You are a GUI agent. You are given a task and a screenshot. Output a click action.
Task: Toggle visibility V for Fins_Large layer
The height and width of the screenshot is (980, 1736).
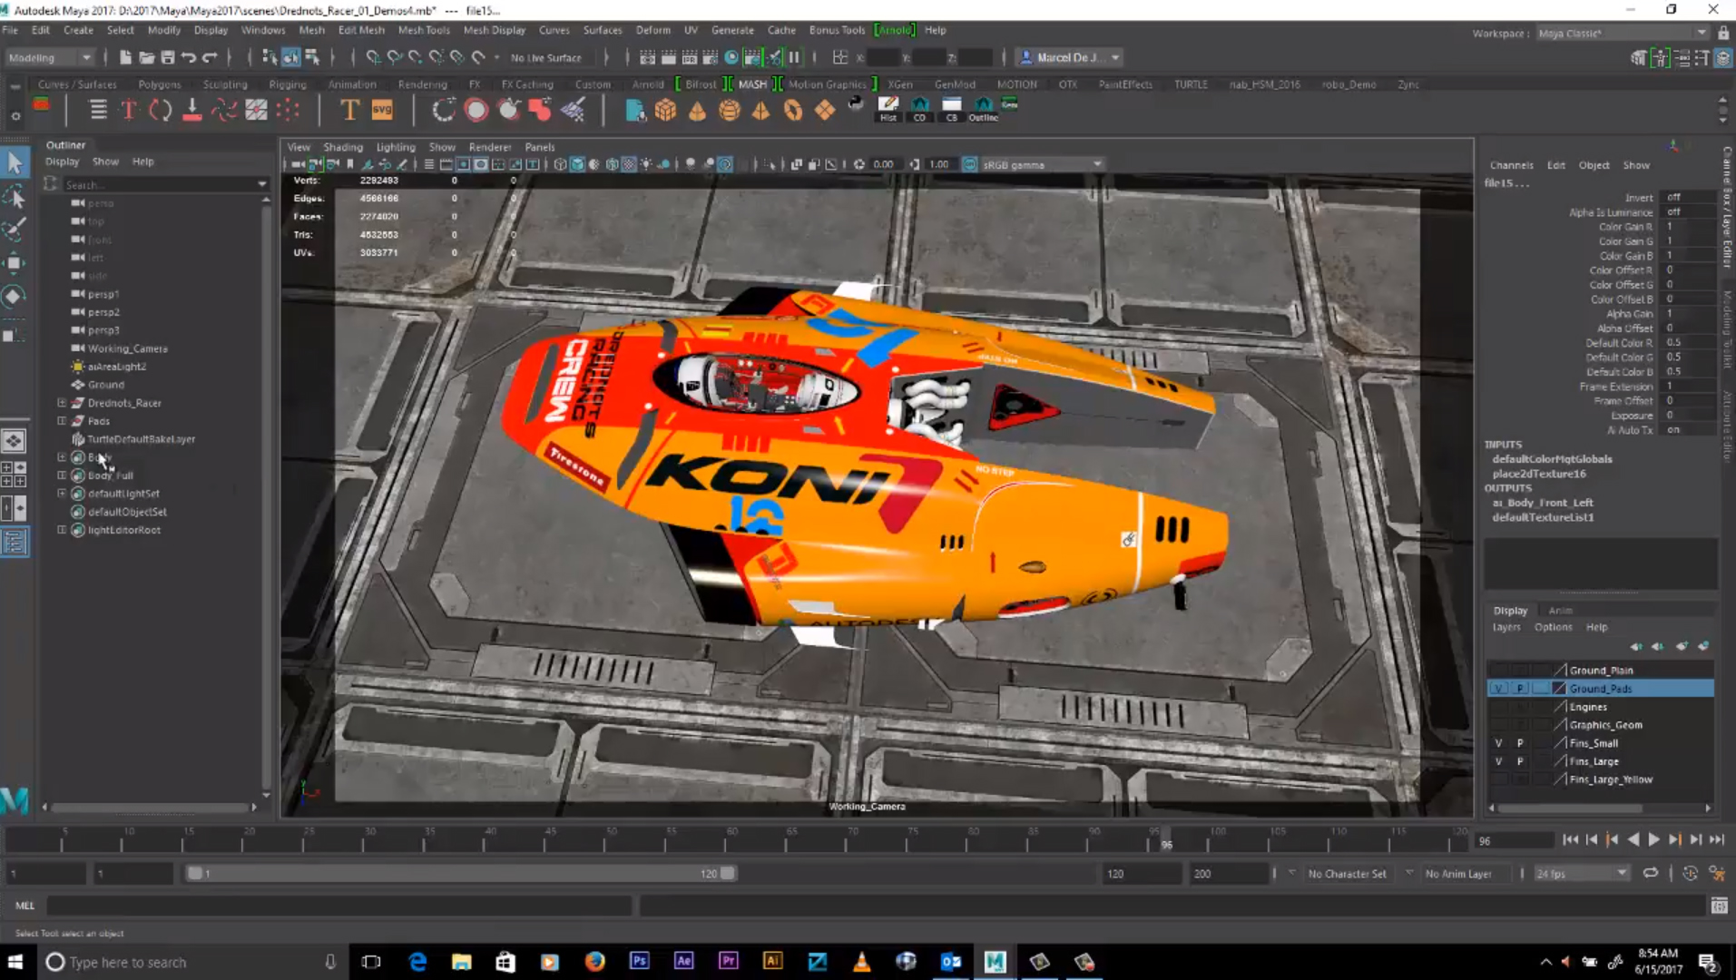click(x=1498, y=761)
